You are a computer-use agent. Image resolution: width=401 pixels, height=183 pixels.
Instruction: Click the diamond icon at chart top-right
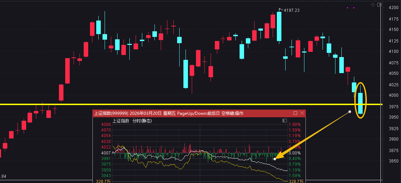click(x=373, y=5)
